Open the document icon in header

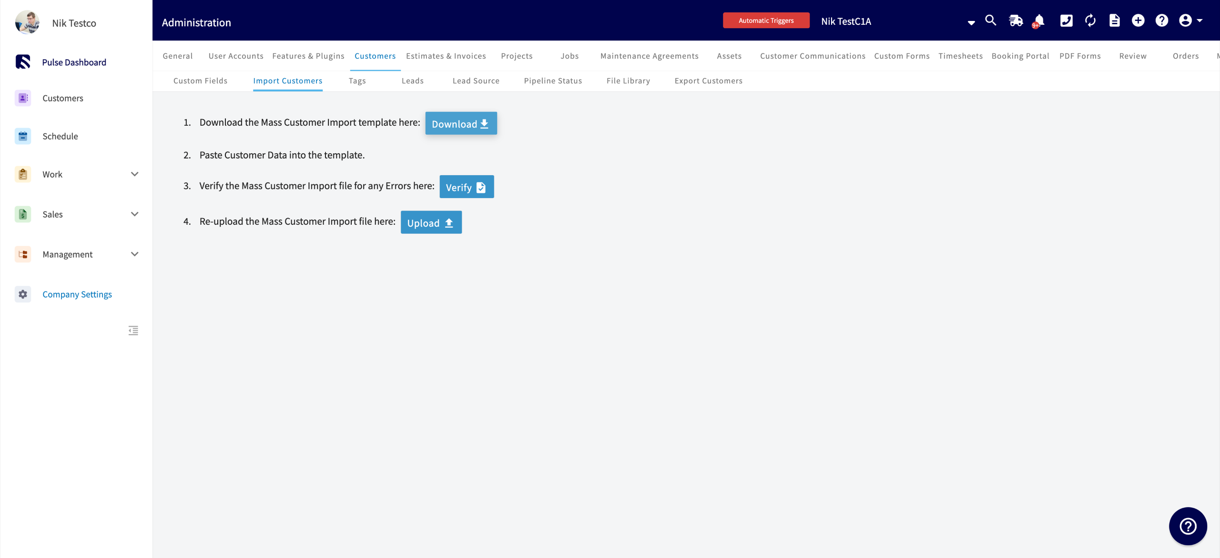(x=1114, y=20)
